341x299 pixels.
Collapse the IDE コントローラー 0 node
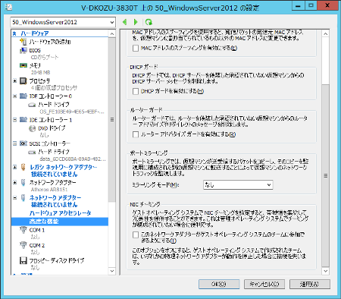[x=15, y=96]
